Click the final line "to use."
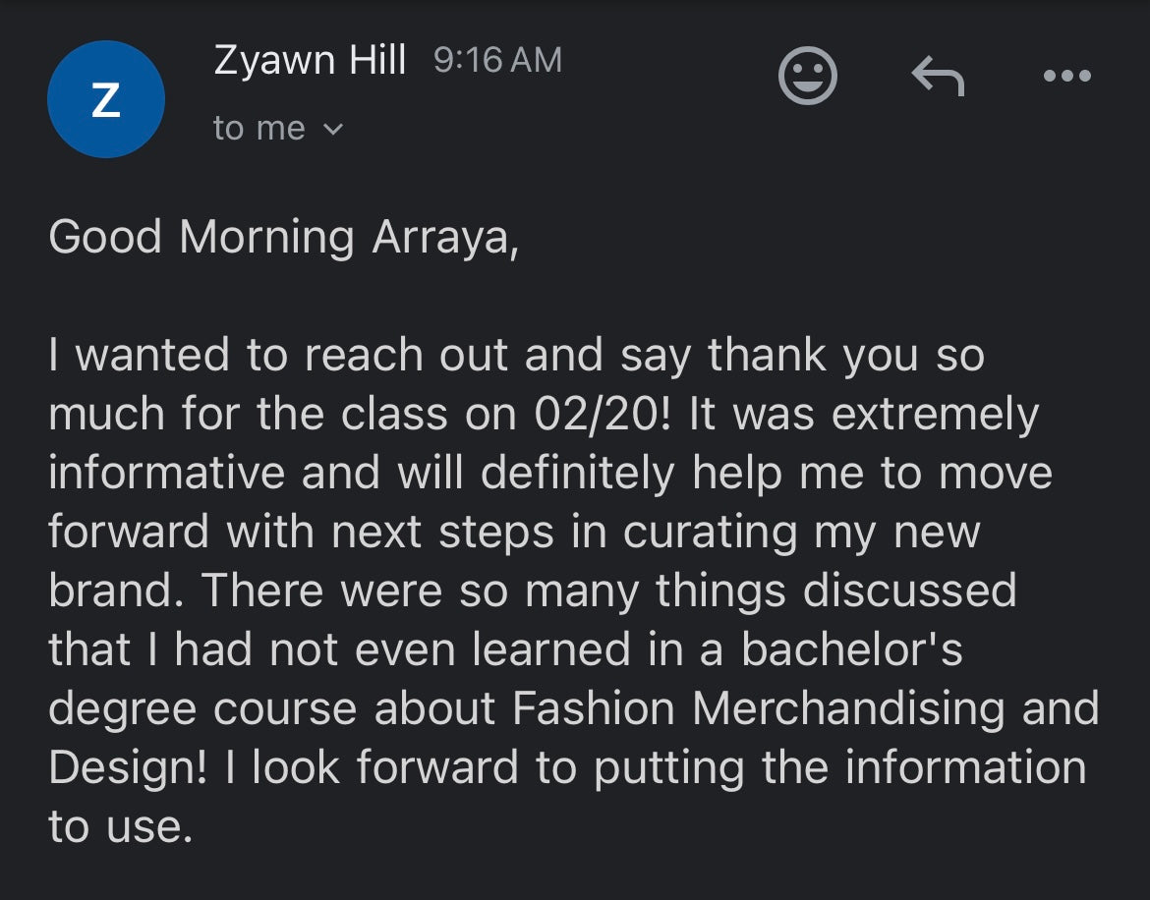This screenshot has width=1150, height=900. (119, 827)
